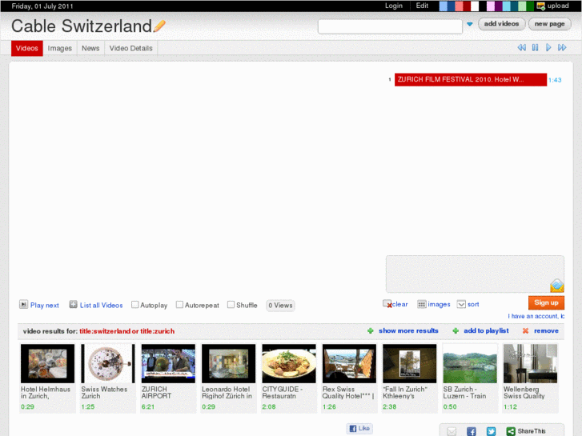Enable the Shuffle checkbox

[231, 305]
